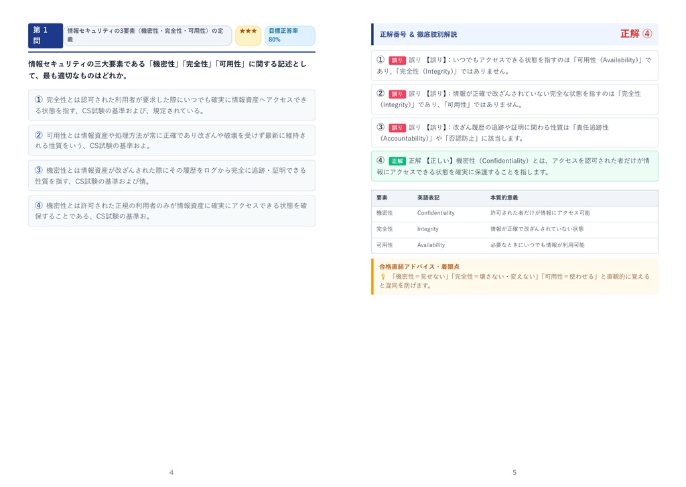Click the 機密性 table cell
Image resolution: width=686 pixels, height=487 pixels.
click(x=385, y=213)
